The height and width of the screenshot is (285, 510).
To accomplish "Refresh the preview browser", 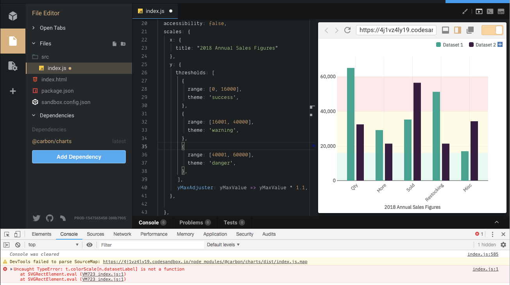I will [347, 30].
